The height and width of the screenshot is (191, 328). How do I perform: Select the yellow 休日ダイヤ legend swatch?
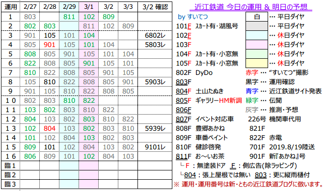[x=257, y=63]
